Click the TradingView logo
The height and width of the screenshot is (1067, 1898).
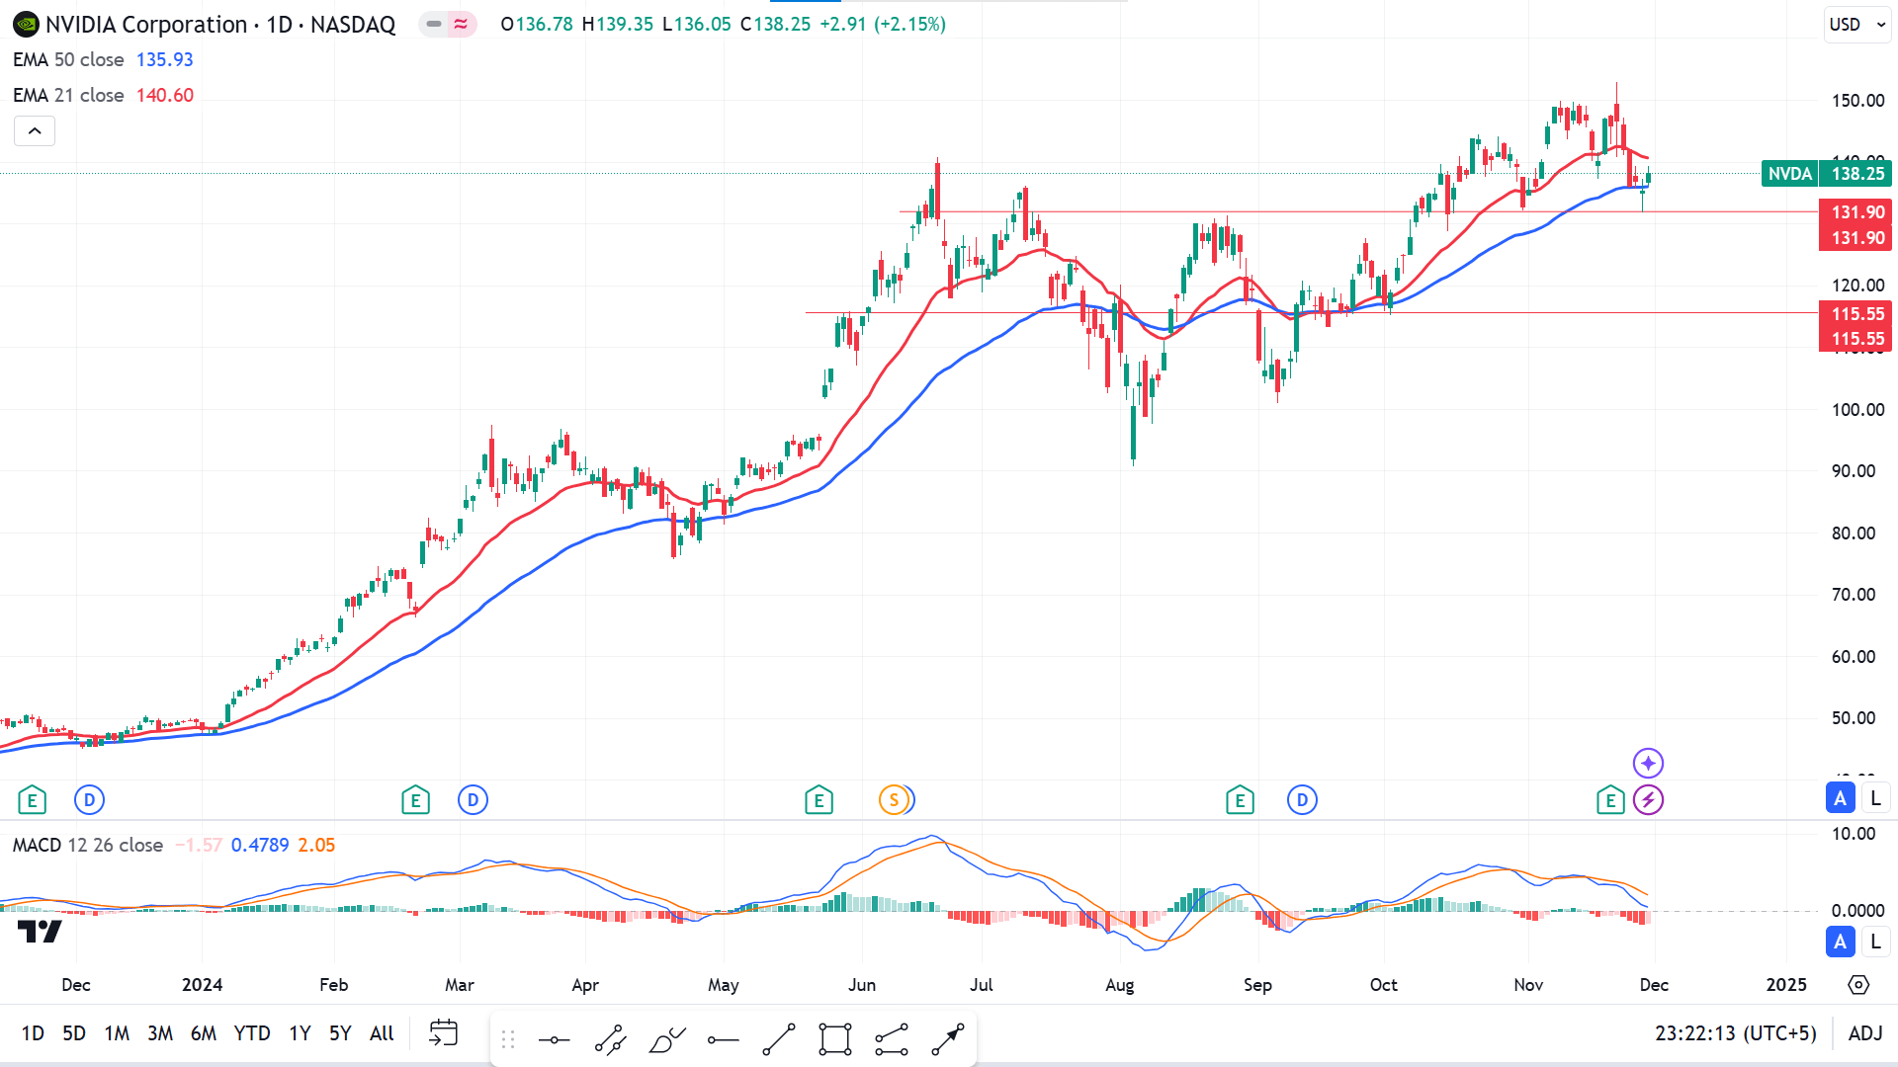coord(40,931)
